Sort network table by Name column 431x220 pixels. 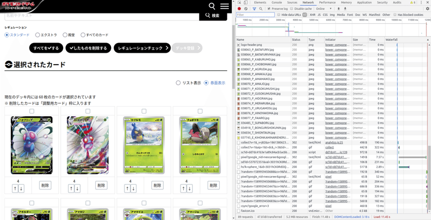coord(263,40)
